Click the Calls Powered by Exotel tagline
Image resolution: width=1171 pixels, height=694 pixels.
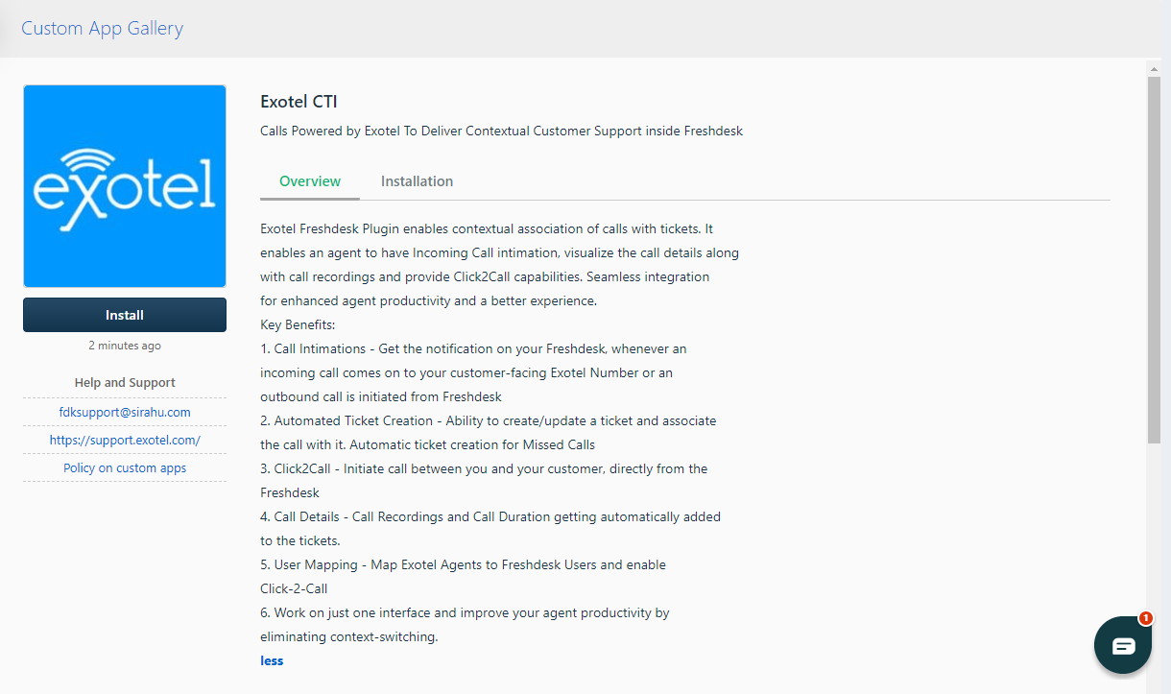501,131
